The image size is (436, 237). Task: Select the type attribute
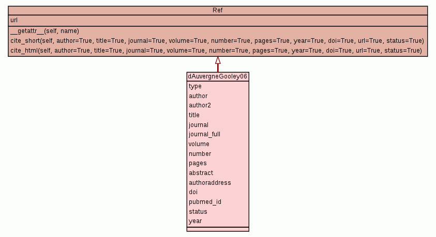click(195, 86)
